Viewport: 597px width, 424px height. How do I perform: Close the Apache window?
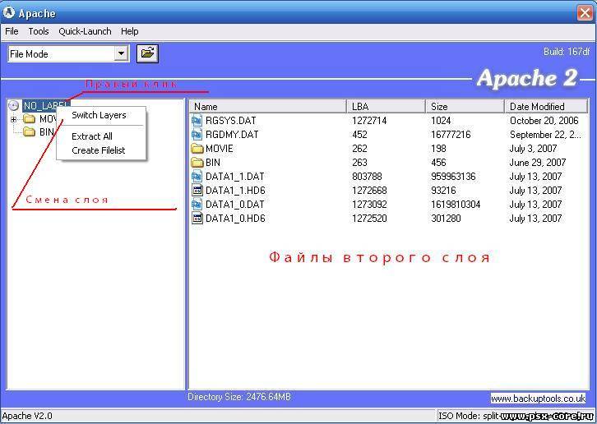(x=585, y=13)
